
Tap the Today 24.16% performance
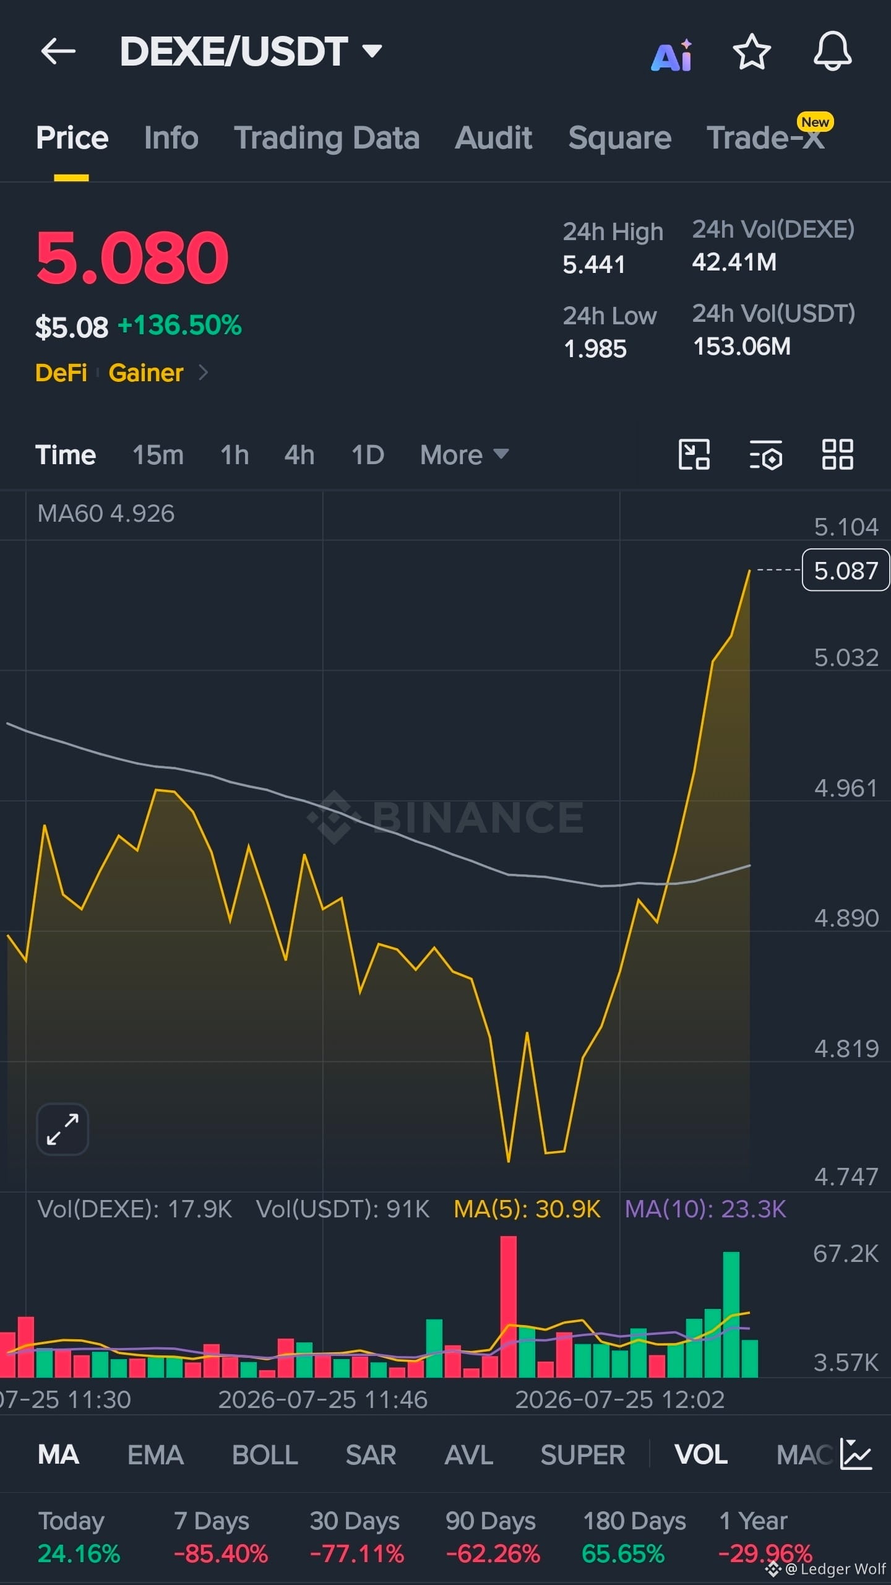click(x=79, y=1537)
